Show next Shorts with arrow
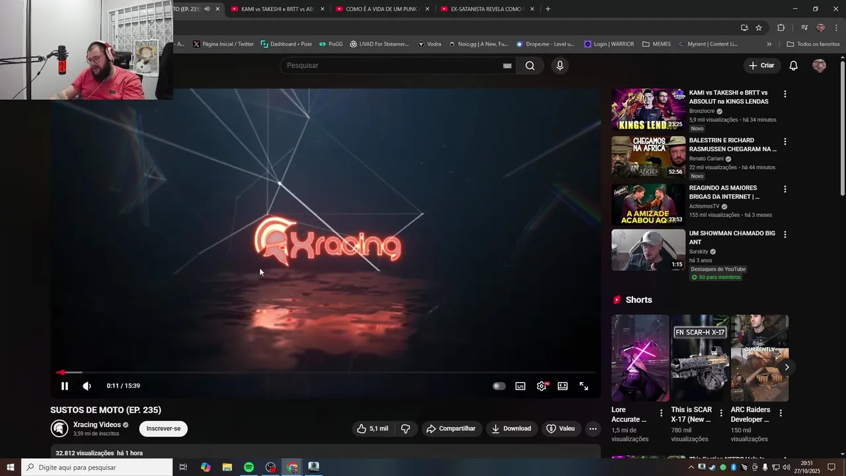This screenshot has height=476, width=846. click(x=787, y=367)
